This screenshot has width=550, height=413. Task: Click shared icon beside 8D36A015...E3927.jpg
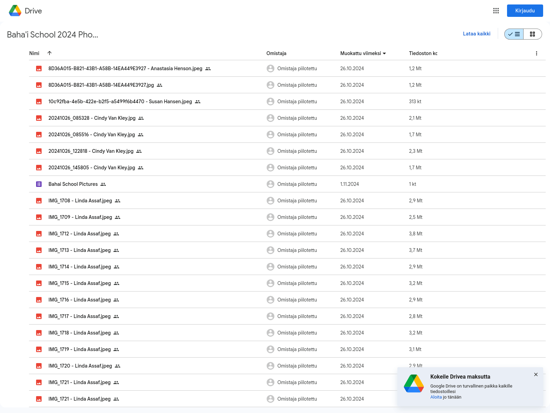pos(159,85)
